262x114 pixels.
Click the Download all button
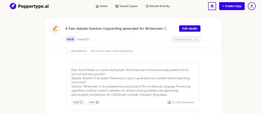point(186,39)
